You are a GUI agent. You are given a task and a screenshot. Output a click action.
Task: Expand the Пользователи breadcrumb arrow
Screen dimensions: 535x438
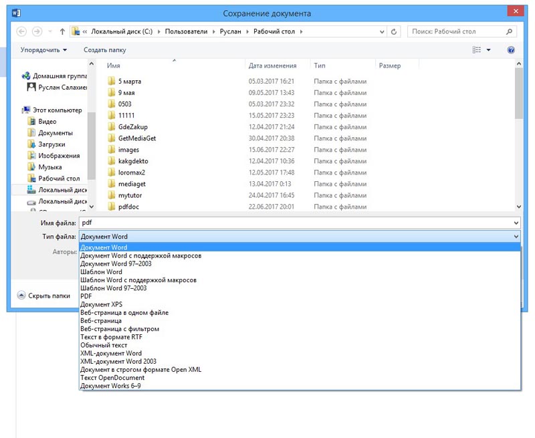[213, 31]
